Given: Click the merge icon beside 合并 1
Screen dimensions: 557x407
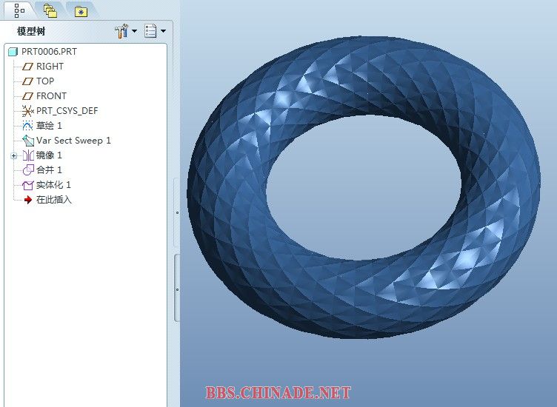Looking at the screenshot, I should [x=27, y=170].
